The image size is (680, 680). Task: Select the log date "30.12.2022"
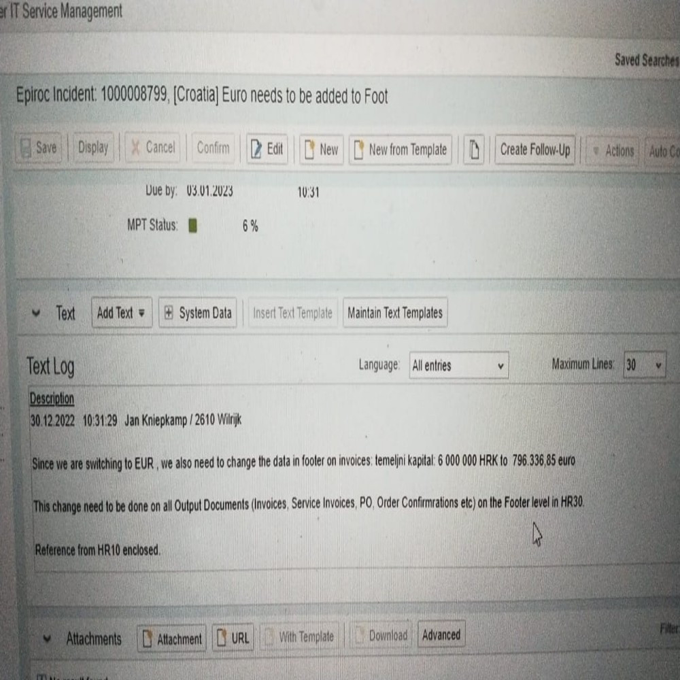click(52, 421)
